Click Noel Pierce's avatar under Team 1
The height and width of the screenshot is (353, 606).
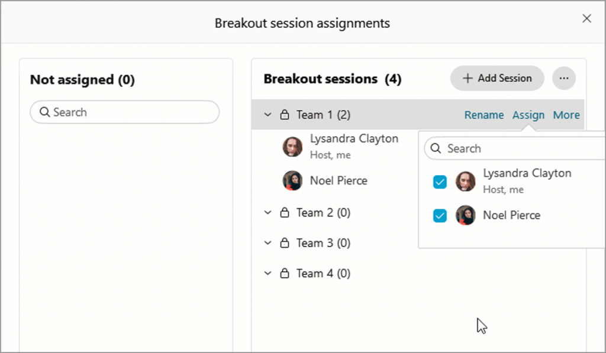(x=292, y=180)
